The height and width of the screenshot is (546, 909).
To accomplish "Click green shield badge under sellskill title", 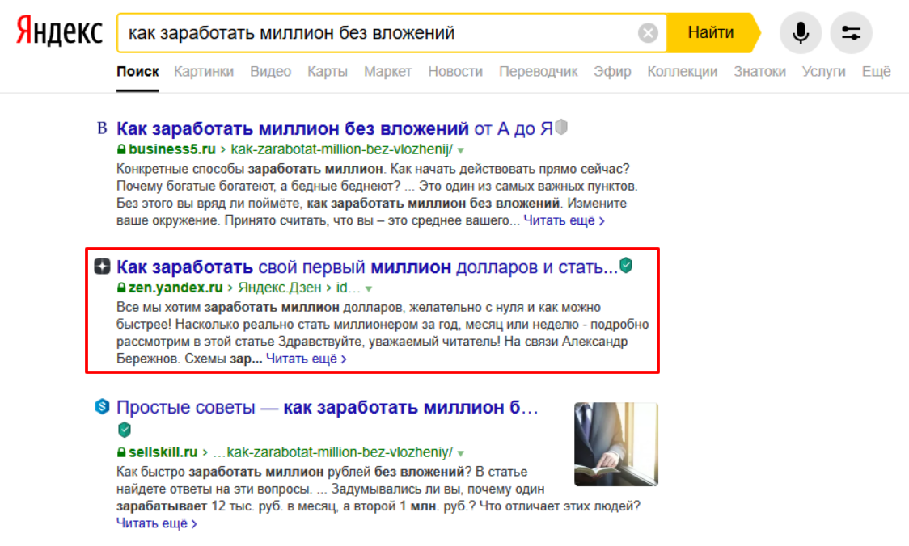I will pyautogui.click(x=124, y=430).
